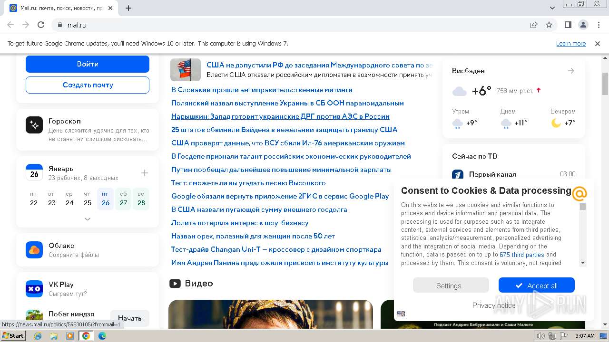
Task: Click the Первый канал logo icon
Action: pos(458,174)
